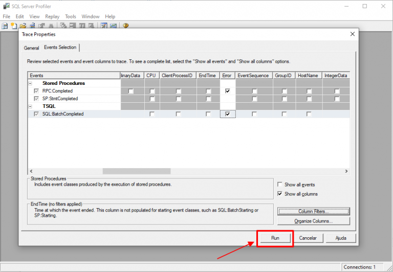Open Column Filters dialog
Viewport: 393px width, 272px height.
coord(314,211)
